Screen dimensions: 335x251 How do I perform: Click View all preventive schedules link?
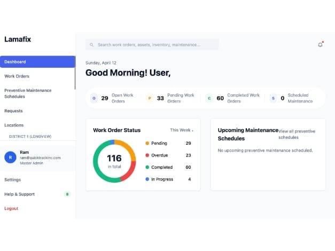pos(297,134)
